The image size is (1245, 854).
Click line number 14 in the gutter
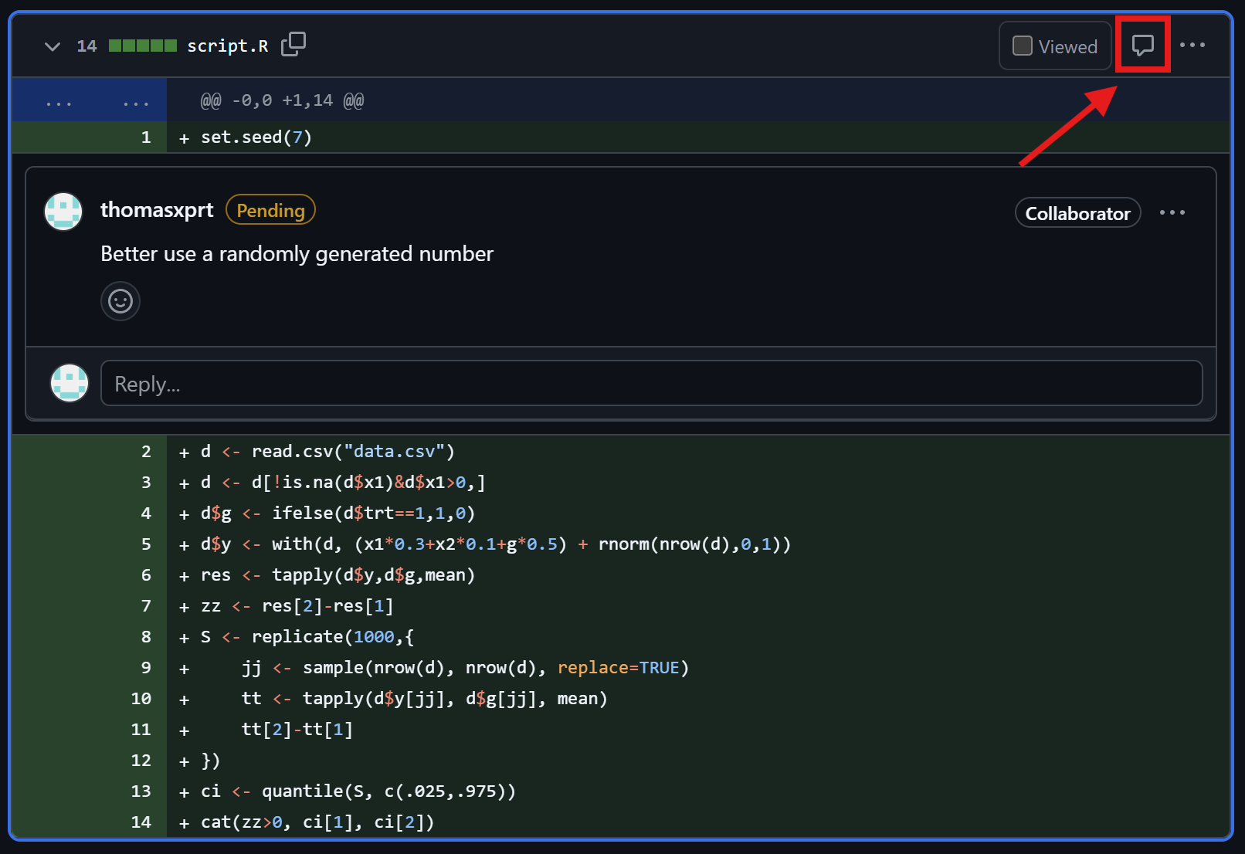(x=141, y=822)
